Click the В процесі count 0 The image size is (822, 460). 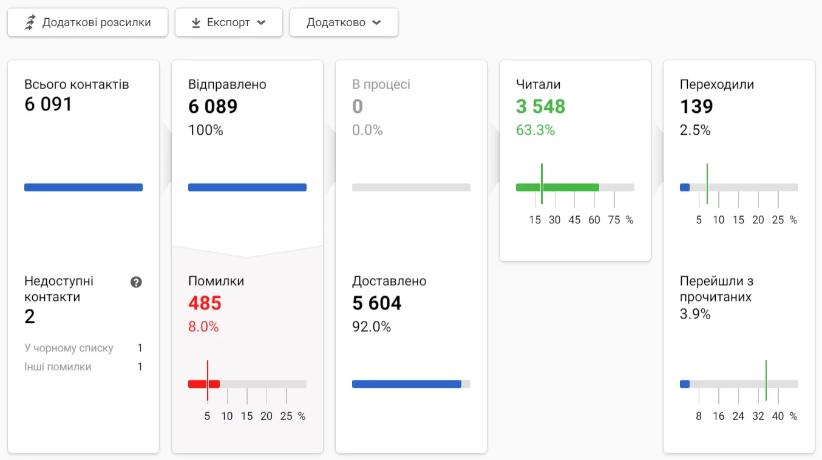point(358,106)
